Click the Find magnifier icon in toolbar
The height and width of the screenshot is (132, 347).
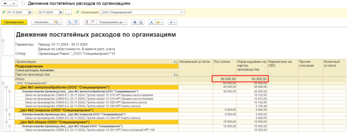coord(69,22)
